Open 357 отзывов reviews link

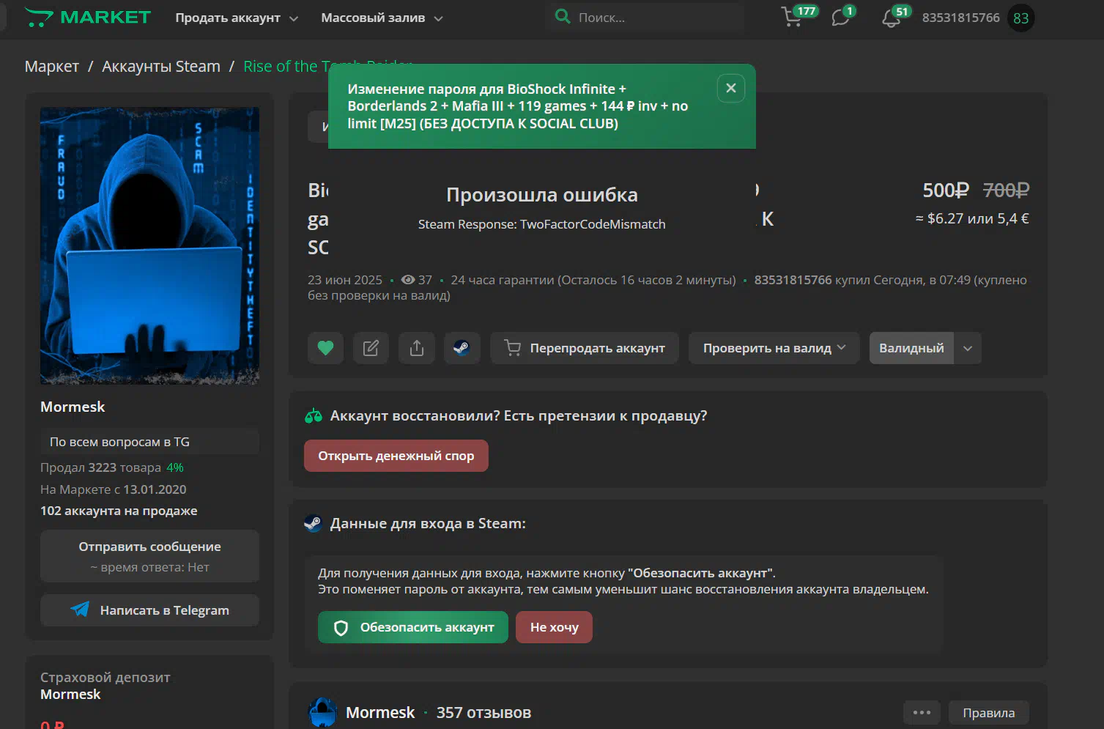click(484, 713)
